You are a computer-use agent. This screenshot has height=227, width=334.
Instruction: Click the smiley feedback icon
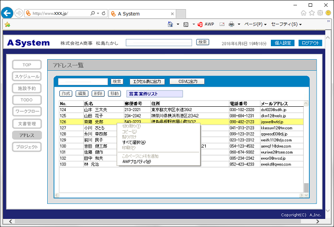click(x=328, y=13)
